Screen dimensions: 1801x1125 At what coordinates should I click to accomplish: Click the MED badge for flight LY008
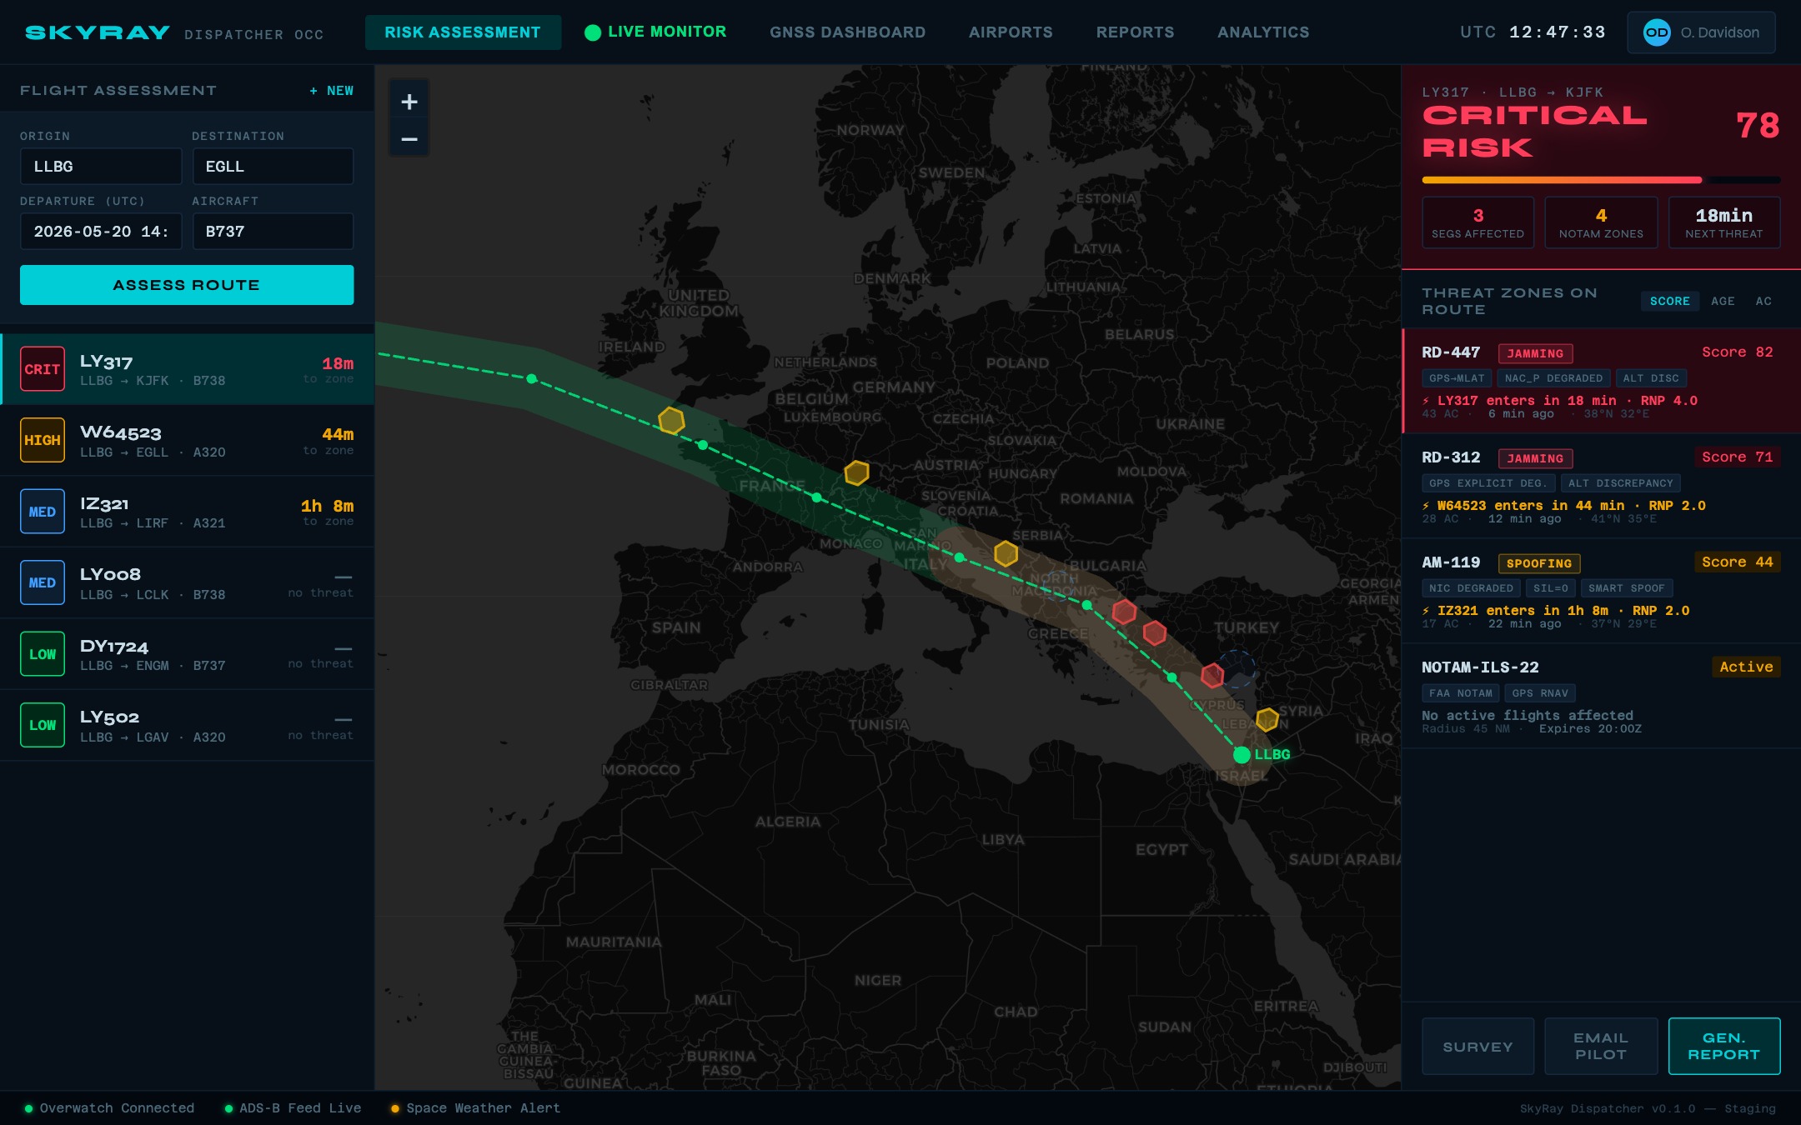pos(43,582)
